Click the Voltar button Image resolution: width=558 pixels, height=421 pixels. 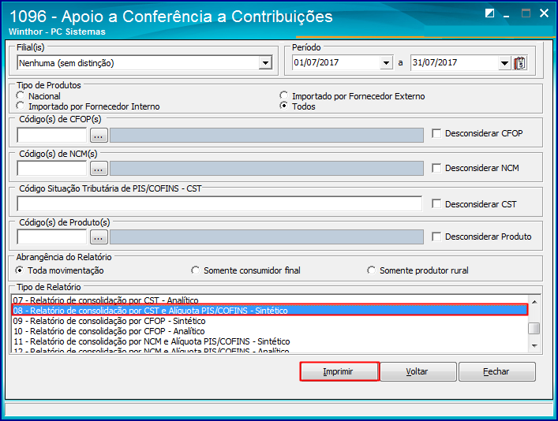click(418, 371)
